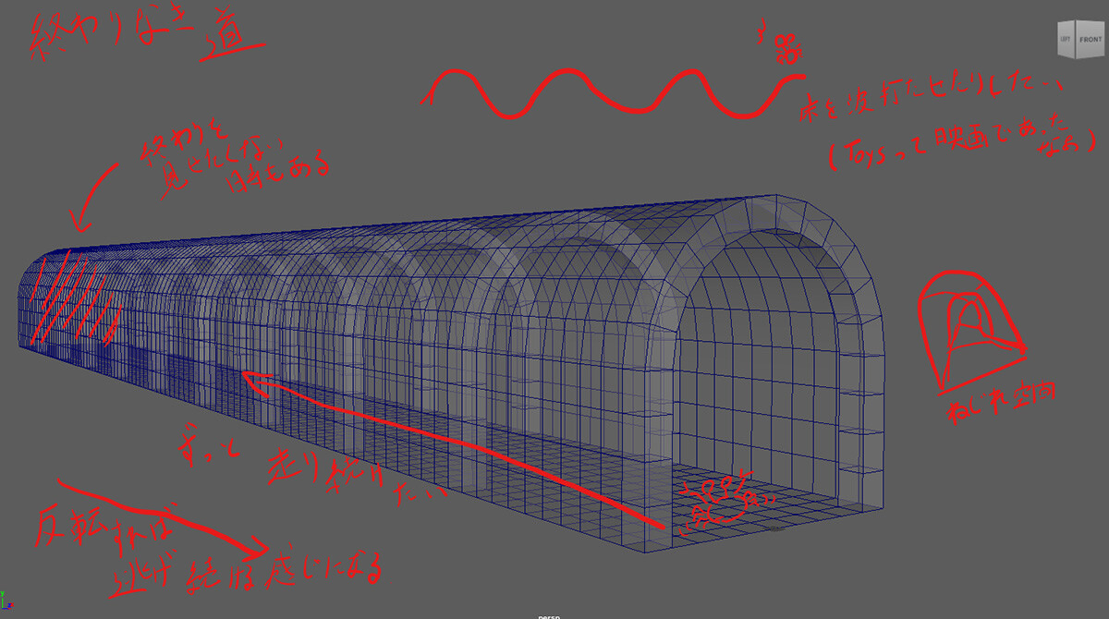This screenshot has width=1109, height=619.
Task: Click the ViewCube edge between LEFT and FRONT
Action: pos(1077,42)
